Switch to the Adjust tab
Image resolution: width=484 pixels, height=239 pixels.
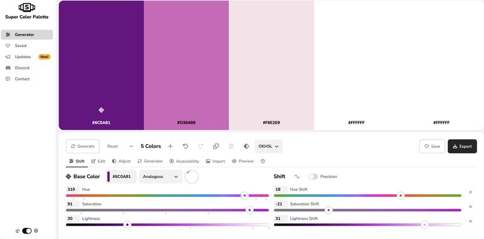click(122, 161)
